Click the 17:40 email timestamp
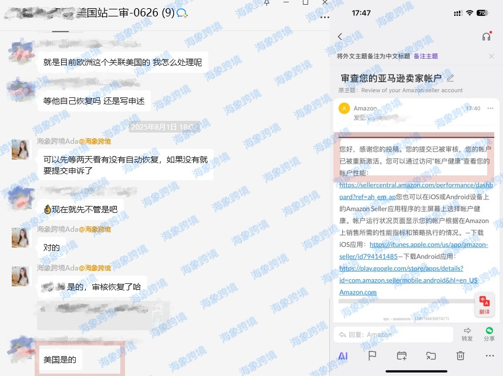503x376 pixels. (x=473, y=109)
